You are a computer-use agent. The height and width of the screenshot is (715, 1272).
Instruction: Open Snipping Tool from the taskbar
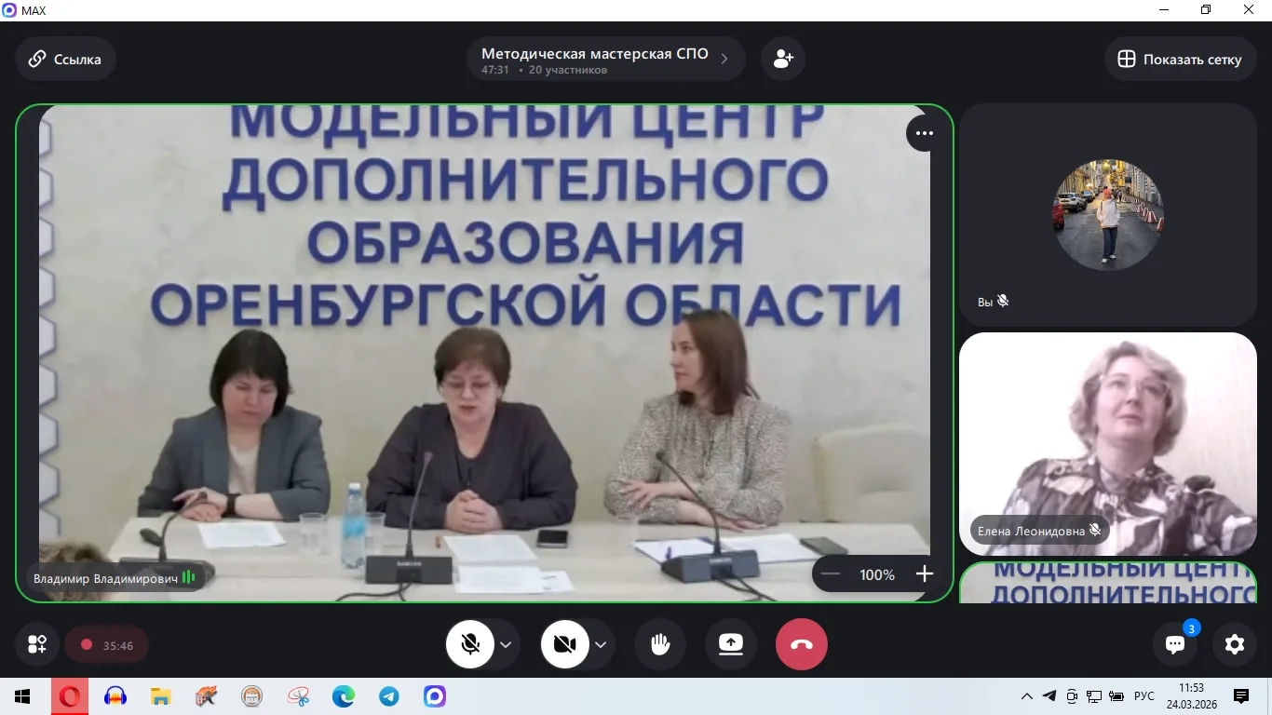click(298, 696)
